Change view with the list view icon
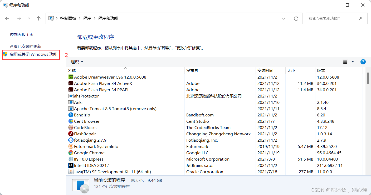The height and width of the screenshot is (195, 371). (345, 62)
